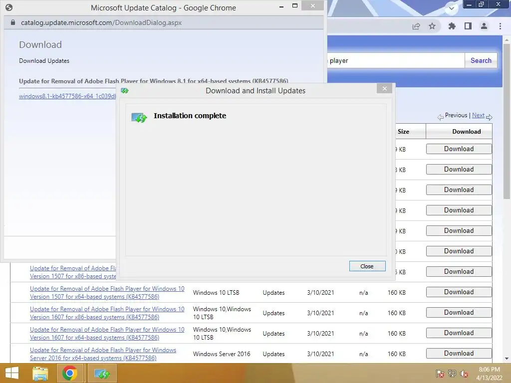Click the first Download button under the header
Viewport: 511px width, 383px height.
(x=459, y=149)
